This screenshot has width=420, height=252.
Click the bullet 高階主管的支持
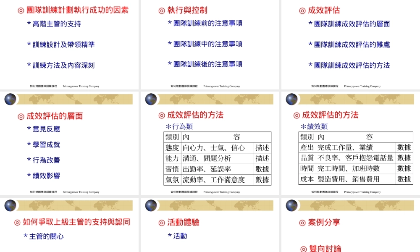pos(54,24)
